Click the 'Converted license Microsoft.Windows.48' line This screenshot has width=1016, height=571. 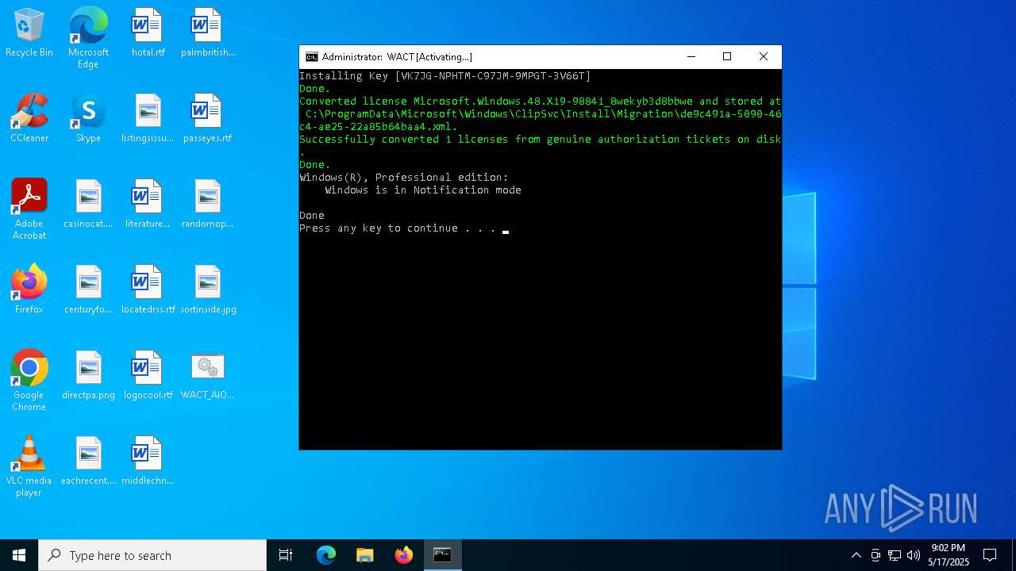pos(541,102)
